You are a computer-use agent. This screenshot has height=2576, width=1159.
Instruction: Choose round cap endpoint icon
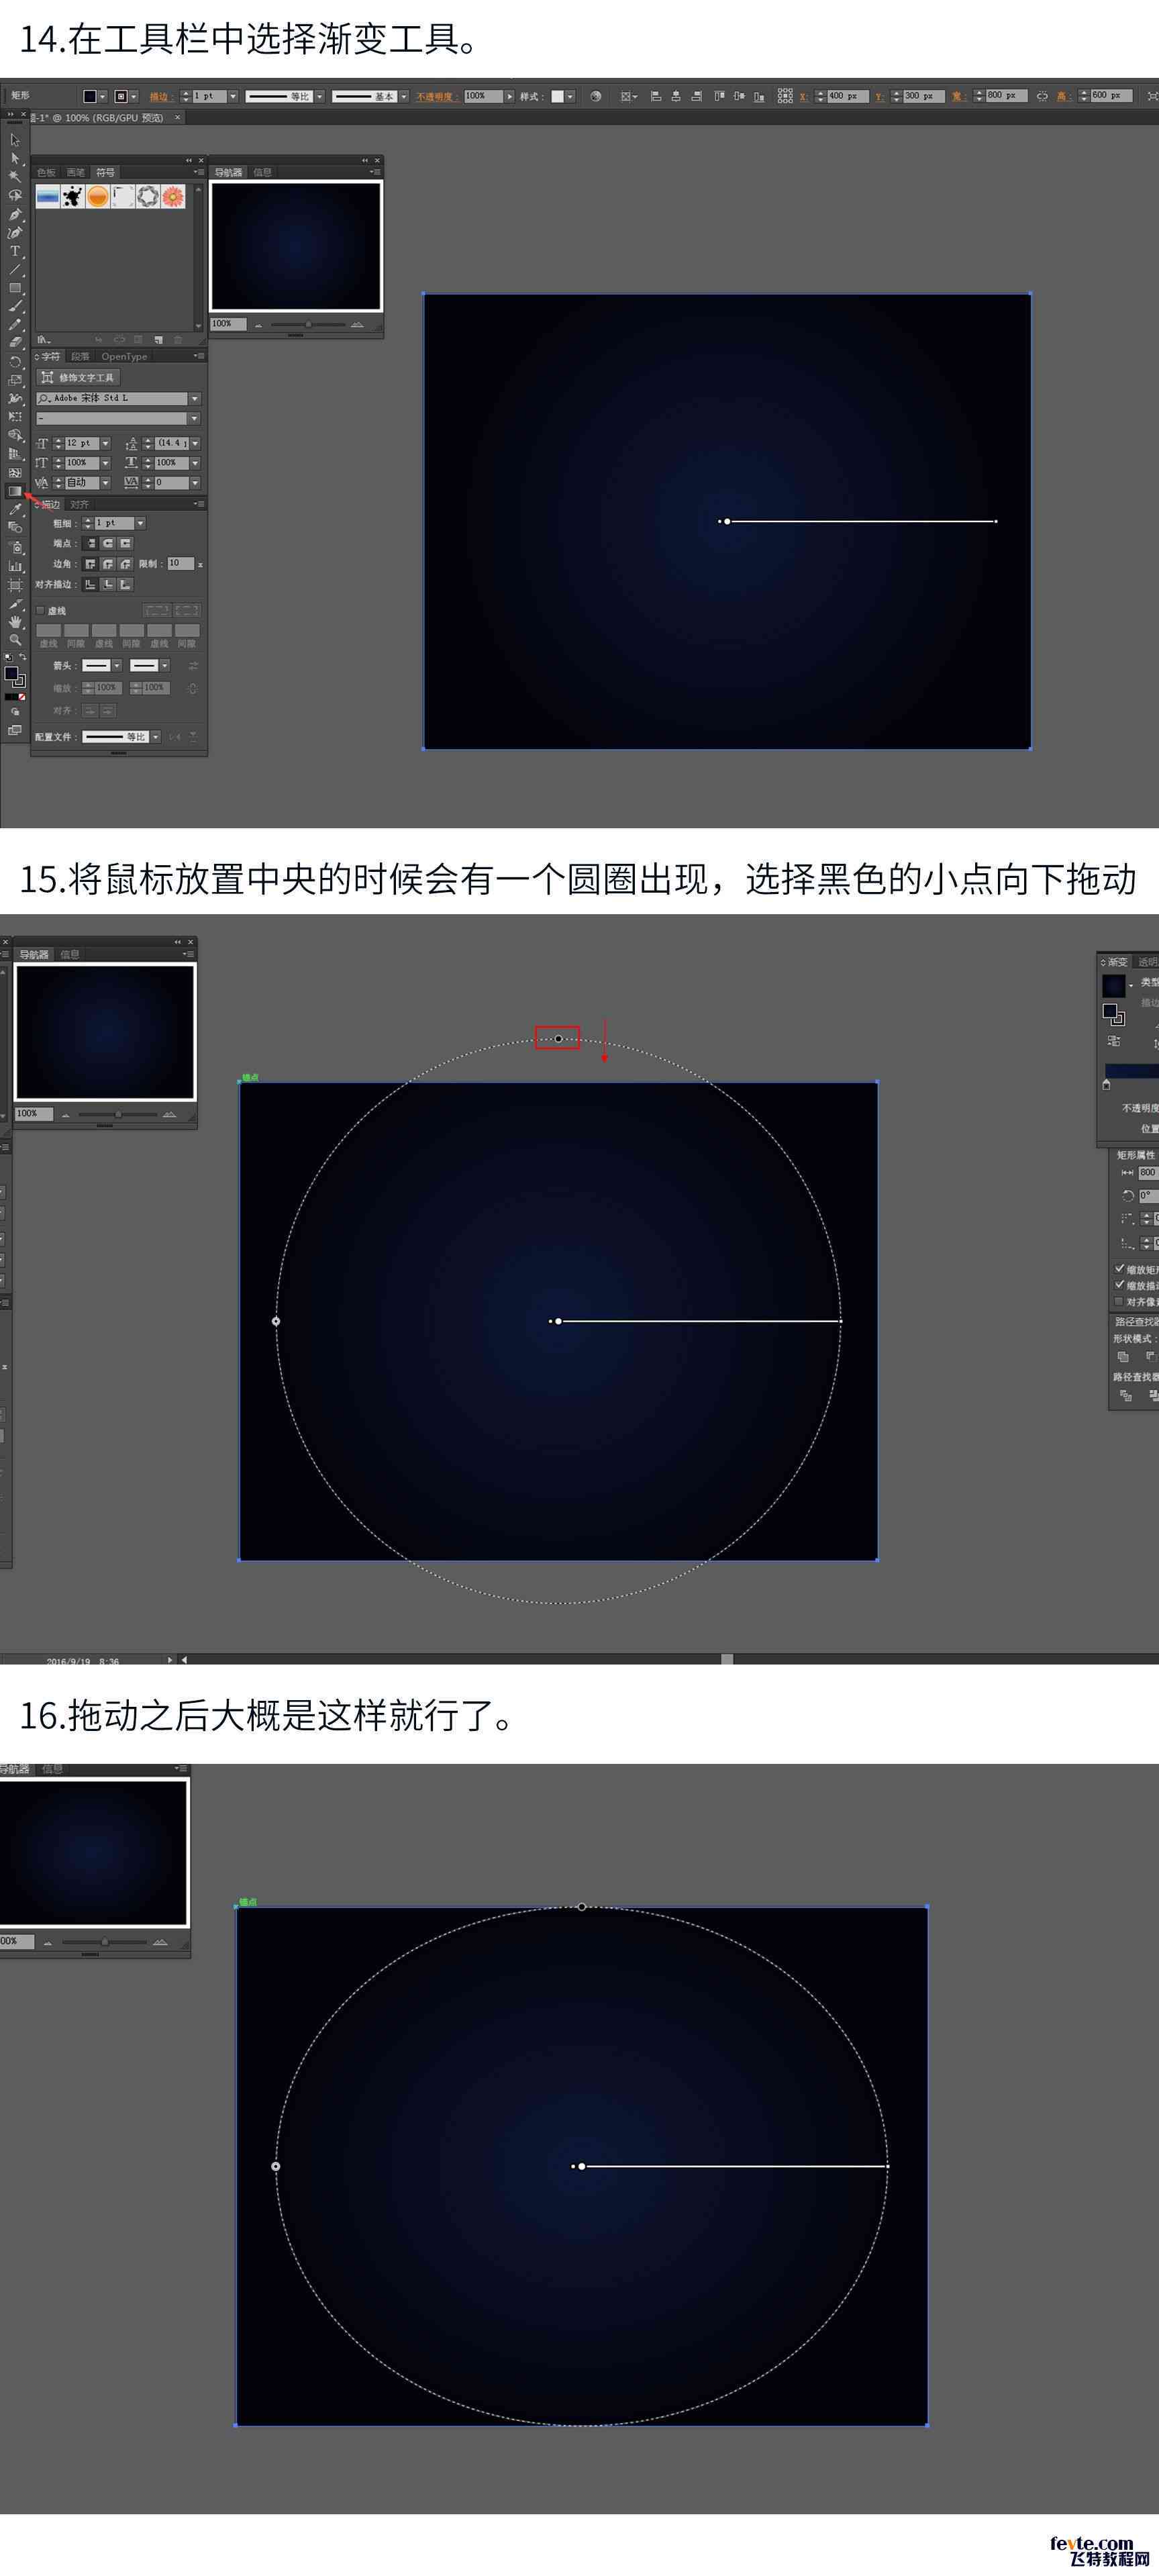point(108,544)
